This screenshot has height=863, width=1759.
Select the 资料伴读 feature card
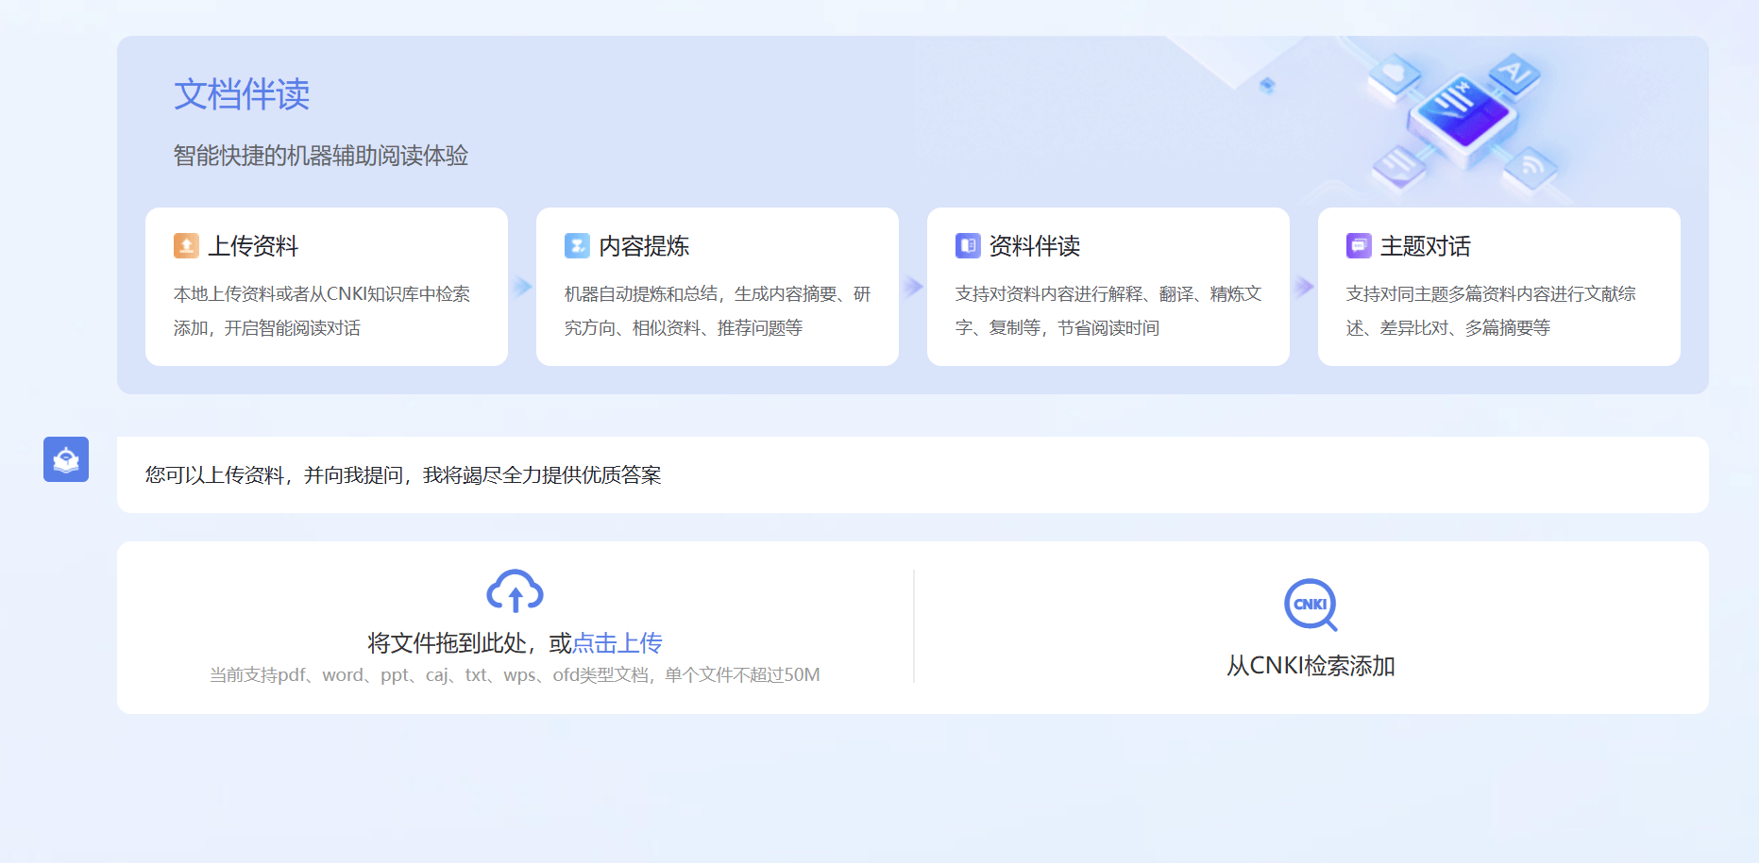pyautogui.click(x=1108, y=285)
